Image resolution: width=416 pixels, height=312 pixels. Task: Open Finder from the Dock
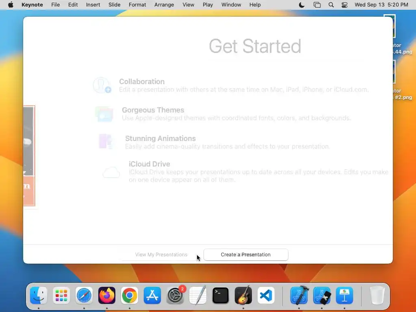[39, 295]
